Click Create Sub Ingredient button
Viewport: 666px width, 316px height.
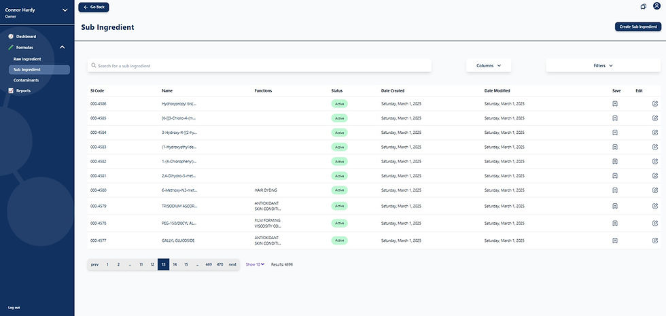pyautogui.click(x=638, y=27)
